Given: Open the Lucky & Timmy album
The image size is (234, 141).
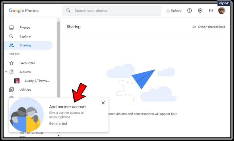Looking at the screenshot, I should tap(37, 81).
